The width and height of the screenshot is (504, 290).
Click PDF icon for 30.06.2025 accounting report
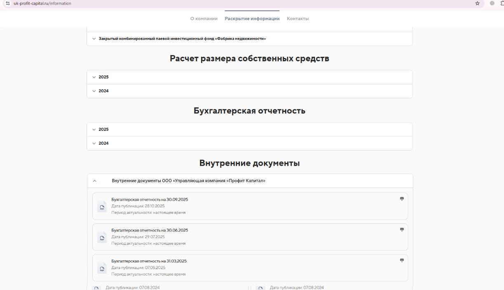[102, 237]
